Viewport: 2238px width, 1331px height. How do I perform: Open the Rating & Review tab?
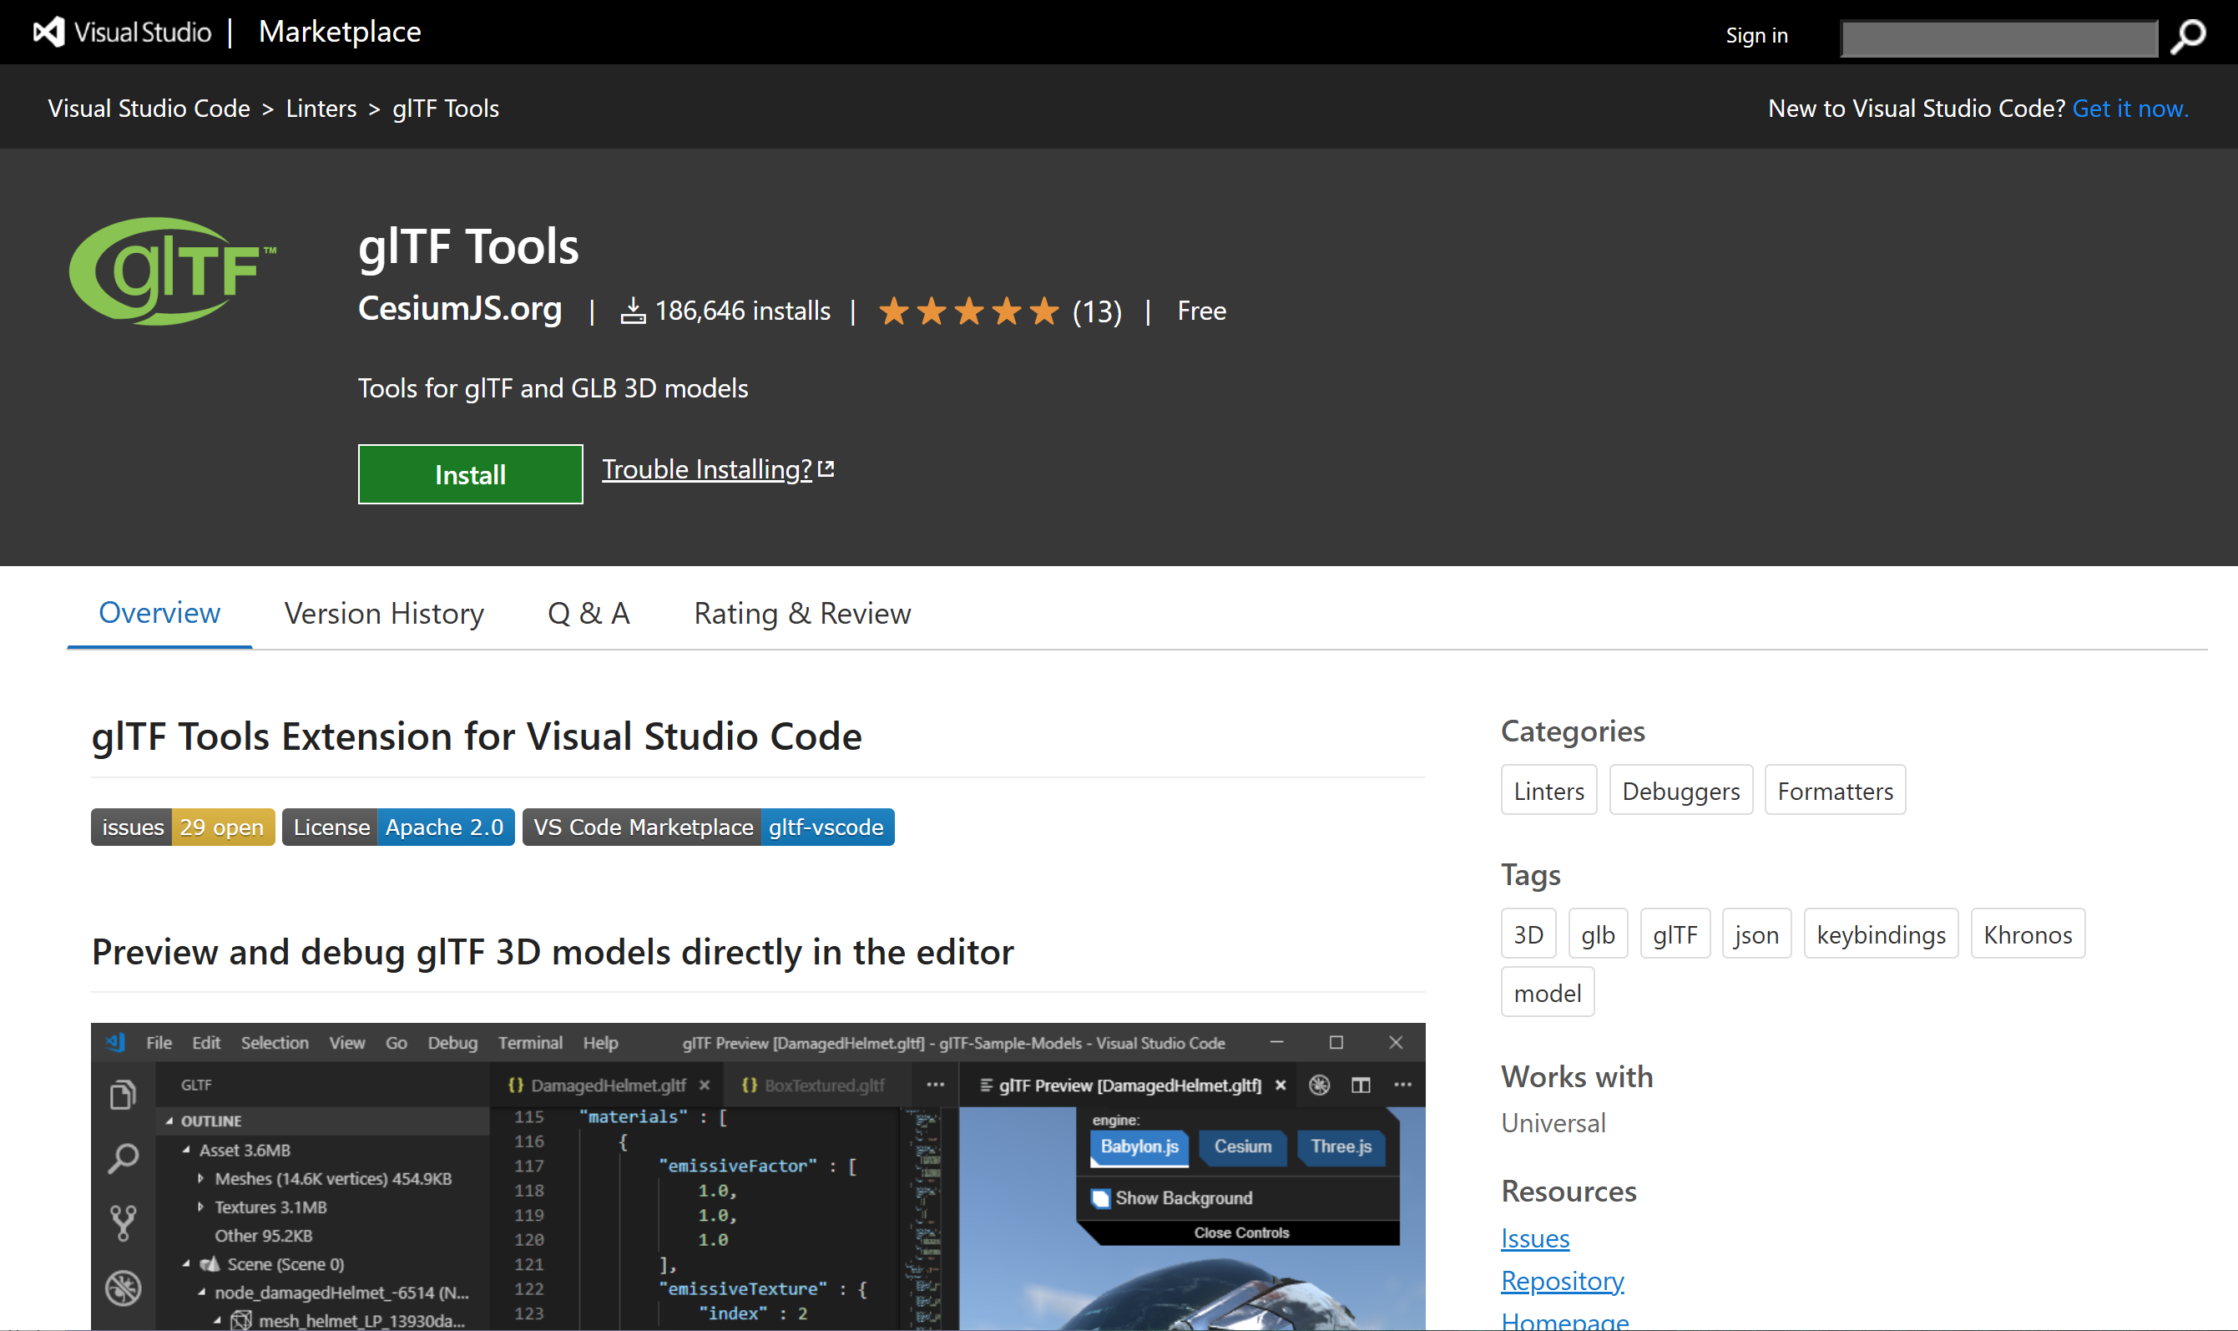tap(801, 614)
